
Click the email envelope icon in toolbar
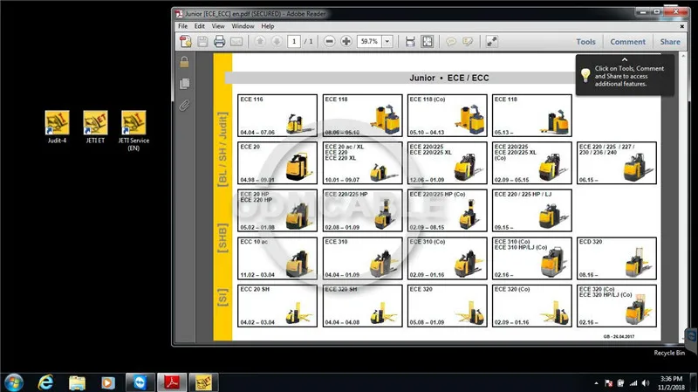point(236,41)
